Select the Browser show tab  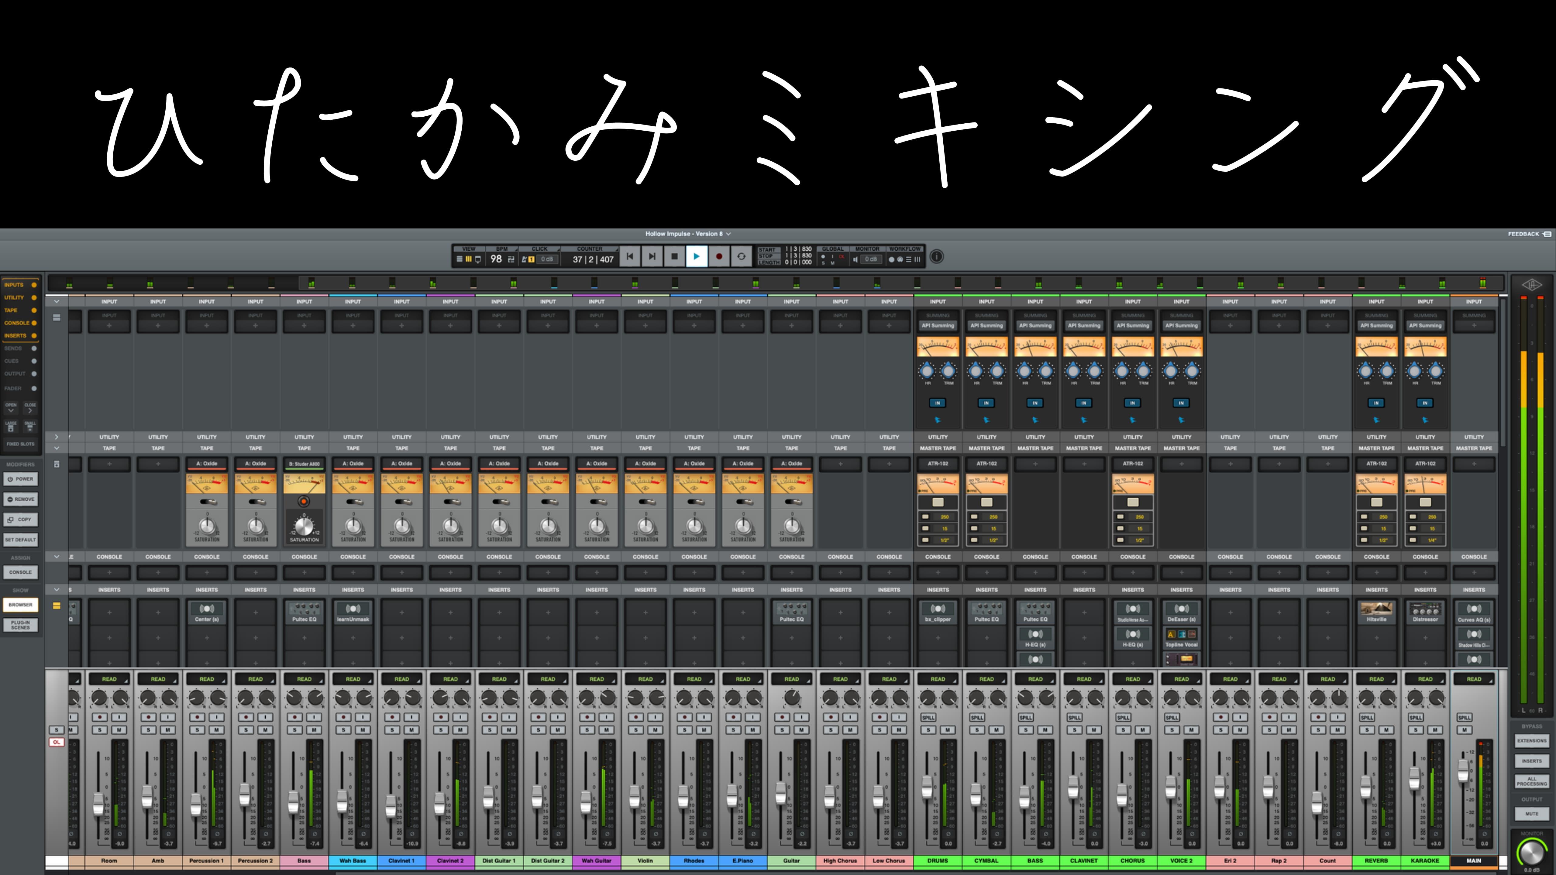click(21, 605)
